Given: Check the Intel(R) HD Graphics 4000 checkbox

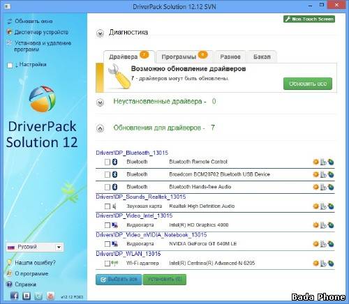Looking at the screenshot, I should click(107, 225).
